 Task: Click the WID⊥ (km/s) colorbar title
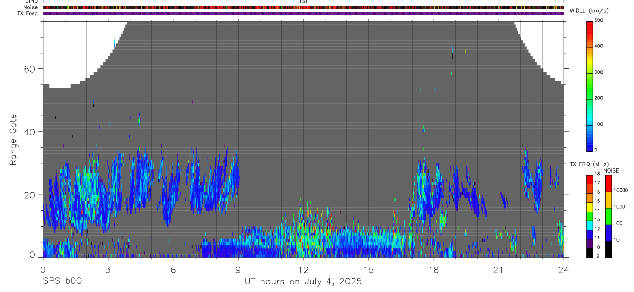tap(588, 11)
